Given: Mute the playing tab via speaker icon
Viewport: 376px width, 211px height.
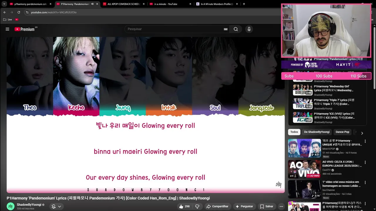Looking at the screenshot, I should tap(92, 4).
